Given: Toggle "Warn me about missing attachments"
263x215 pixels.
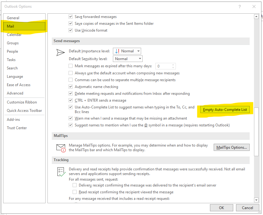Looking at the screenshot, I should tap(70, 118).
